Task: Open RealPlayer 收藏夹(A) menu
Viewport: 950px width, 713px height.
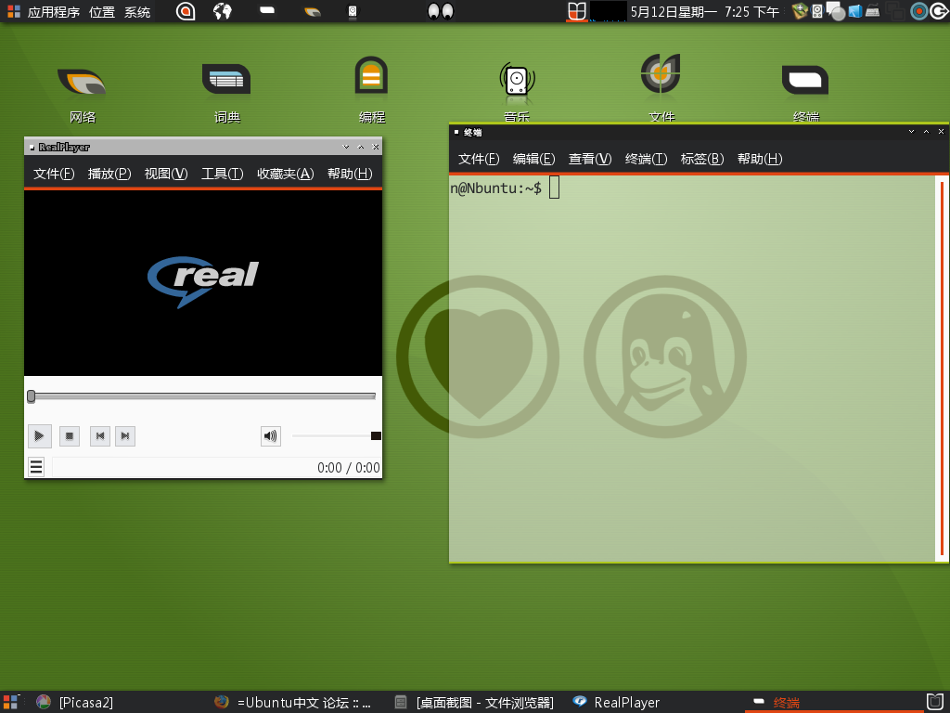Action: point(286,174)
